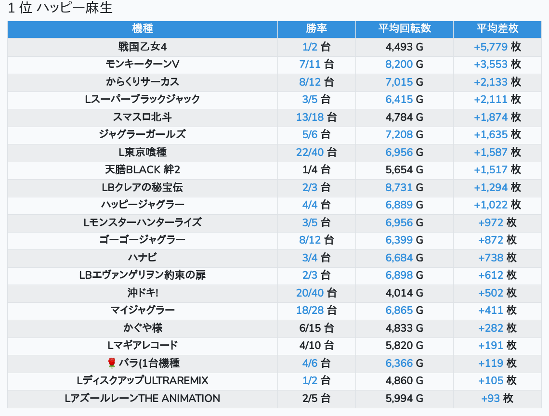
Task: Click the 20/40 台 win rate cell
Action: click(x=316, y=293)
